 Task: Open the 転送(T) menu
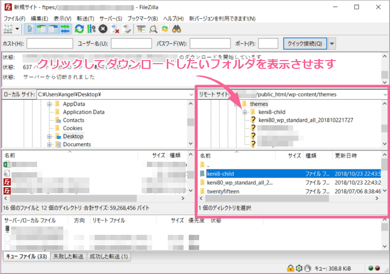[x=85, y=19]
